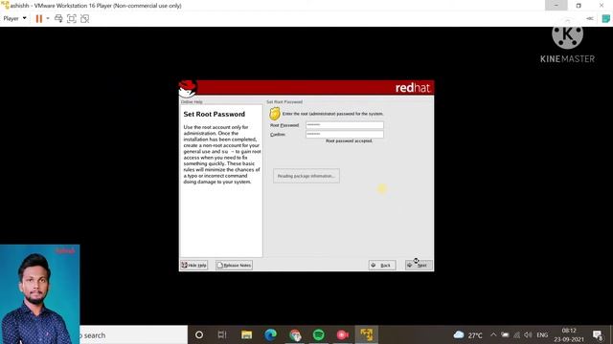Open Spotify from taskbar

tap(319, 334)
